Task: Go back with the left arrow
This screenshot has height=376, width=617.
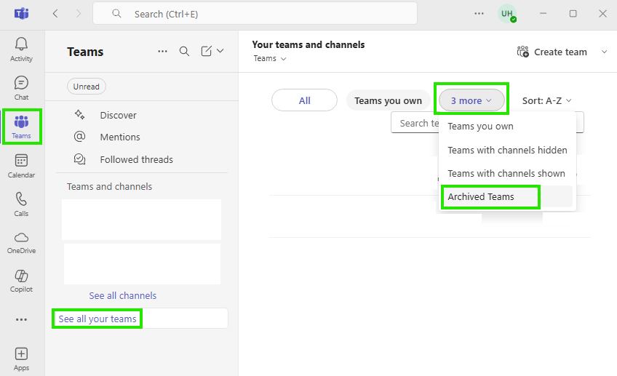Action: click(x=55, y=14)
